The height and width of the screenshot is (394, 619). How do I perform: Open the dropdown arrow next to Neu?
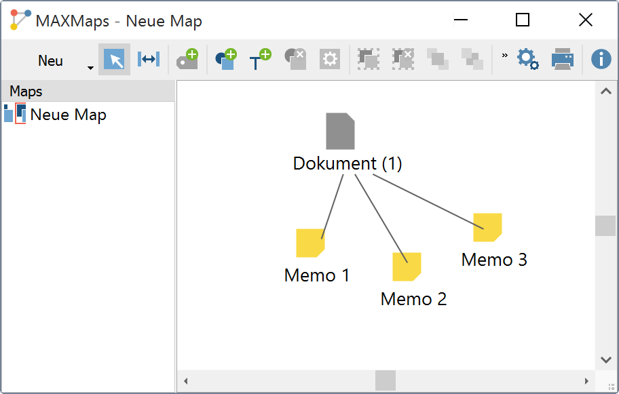tap(90, 68)
